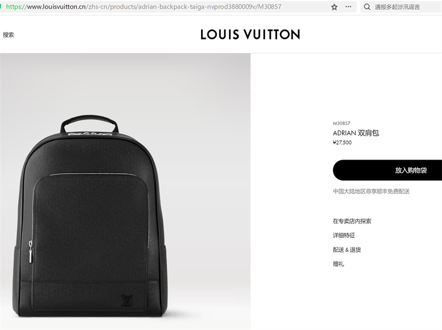The height and width of the screenshot is (330, 442).
Task: Click the green secure connection icon
Action: tap(1, 6)
